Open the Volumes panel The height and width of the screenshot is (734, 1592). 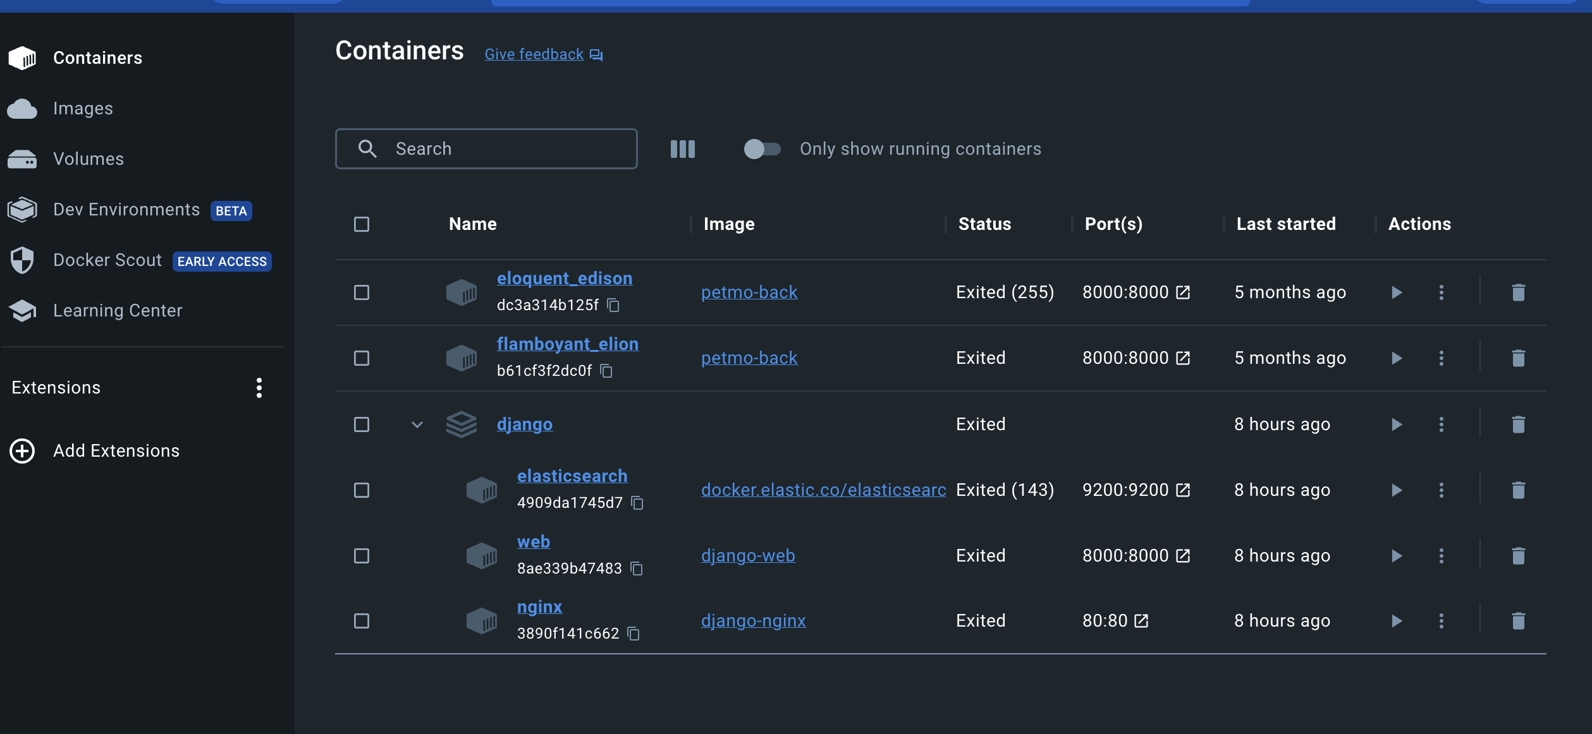88,159
